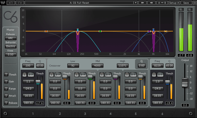Edit band 1 Q value 60.00
197x118 pixels.
coord(40,65)
